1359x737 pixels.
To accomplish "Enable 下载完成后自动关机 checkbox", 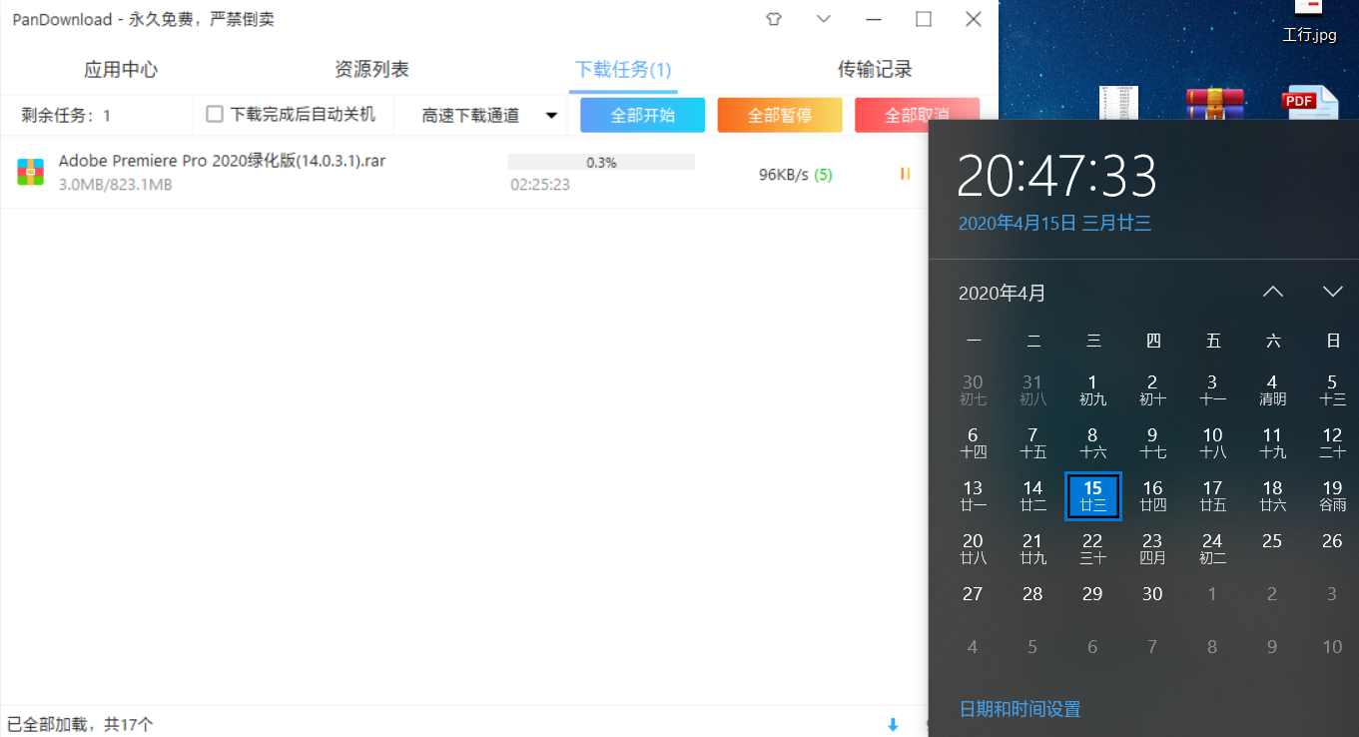I will click(x=214, y=115).
